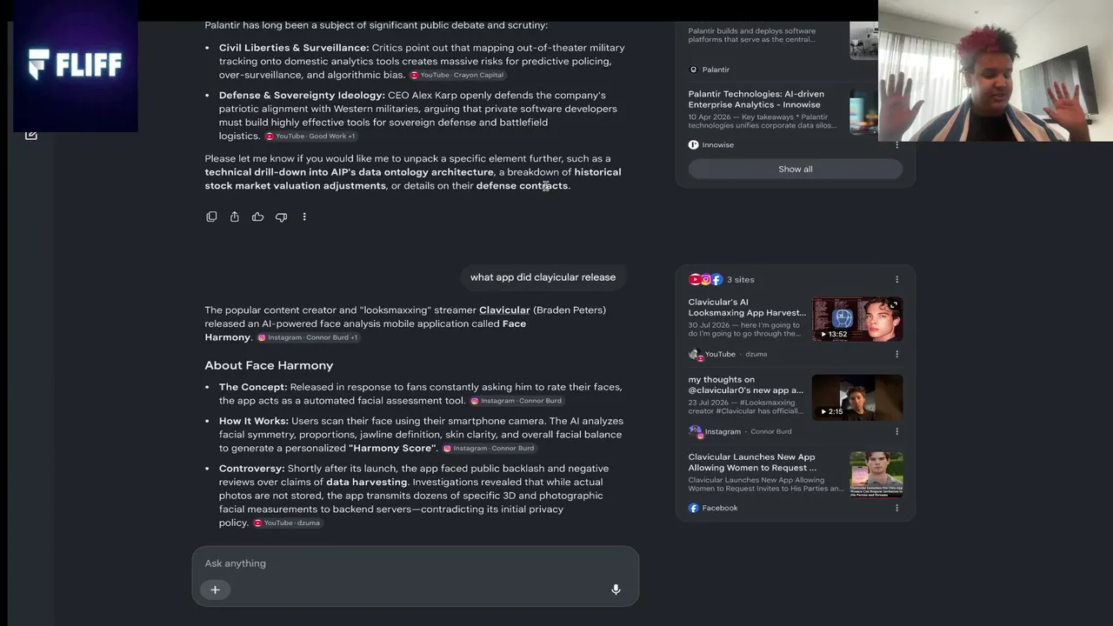
Task: Open the Palantir Technologies AI-driven Enterprise Analytics link
Action: tap(756, 99)
